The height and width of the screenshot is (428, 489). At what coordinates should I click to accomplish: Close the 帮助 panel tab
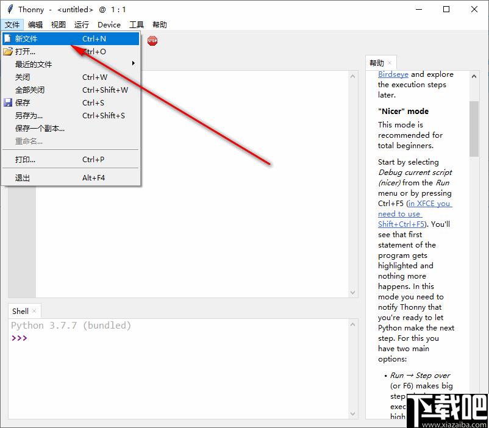pyautogui.click(x=390, y=63)
